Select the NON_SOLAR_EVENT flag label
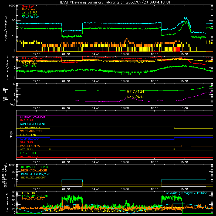 tap(33, 124)
